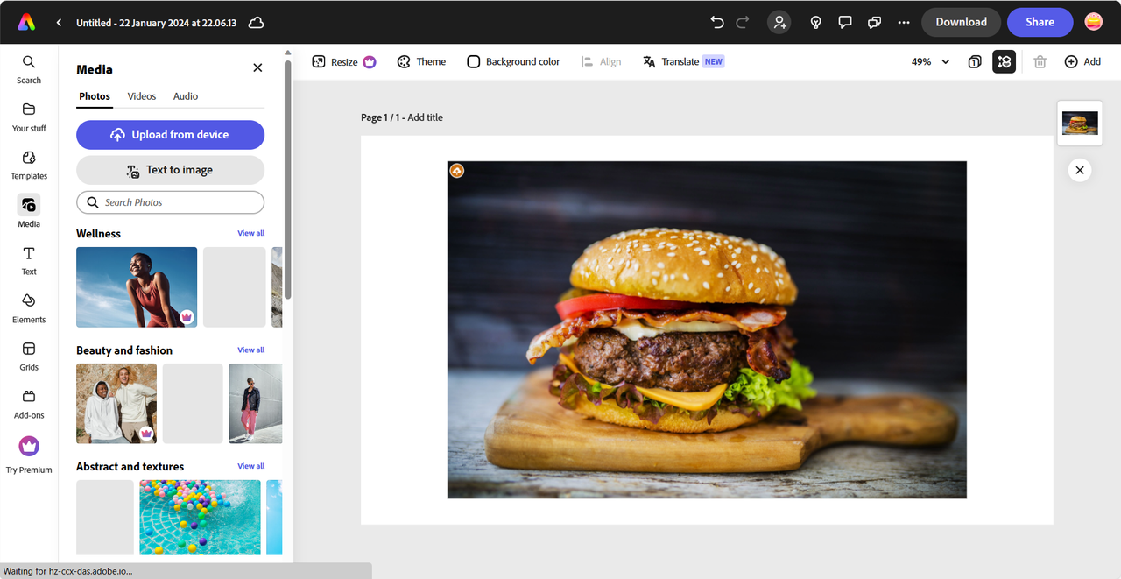
Task: Toggle the layers panel button in toolbar
Action: pos(1004,62)
